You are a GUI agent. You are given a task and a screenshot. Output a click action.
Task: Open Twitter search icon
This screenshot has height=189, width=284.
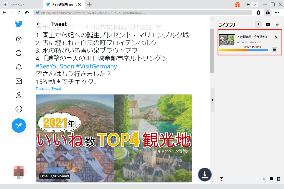(19, 53)
